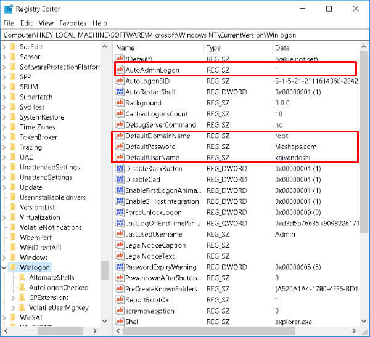The image size is (370, 337).
Task: Click the DefaultUserName value icon
Action: pos(120,157)
